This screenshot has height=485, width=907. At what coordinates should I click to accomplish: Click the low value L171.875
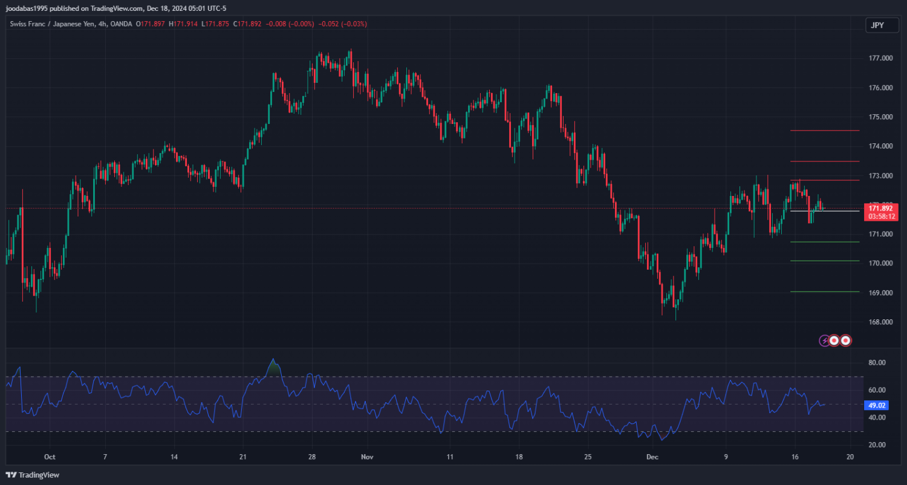coord(215,24)
